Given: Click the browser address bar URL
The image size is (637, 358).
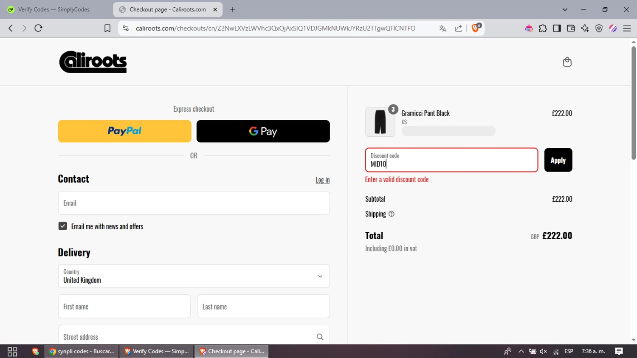Looking at the screenshot, I should (276, 28).
